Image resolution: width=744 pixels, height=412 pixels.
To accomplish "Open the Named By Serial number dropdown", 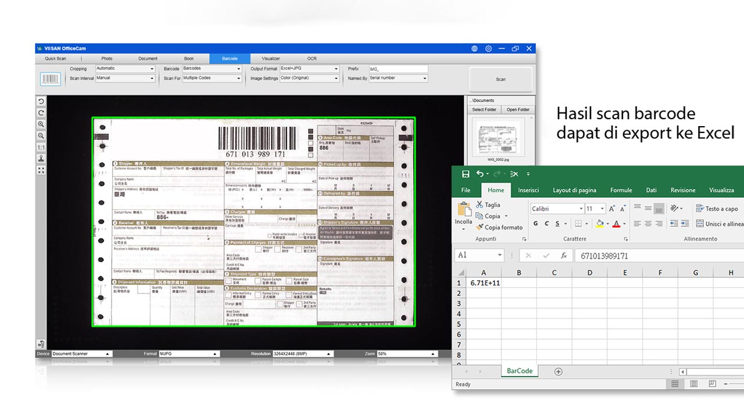I will (x=398, y=78).
